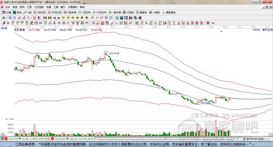The width and height of the screenshot is (273, 147).
Task: Open the 浏览 menu
Action: [x=15, y=7]
